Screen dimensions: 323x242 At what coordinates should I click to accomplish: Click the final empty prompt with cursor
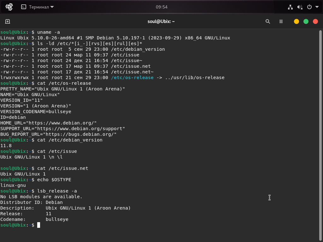(20, 225)
